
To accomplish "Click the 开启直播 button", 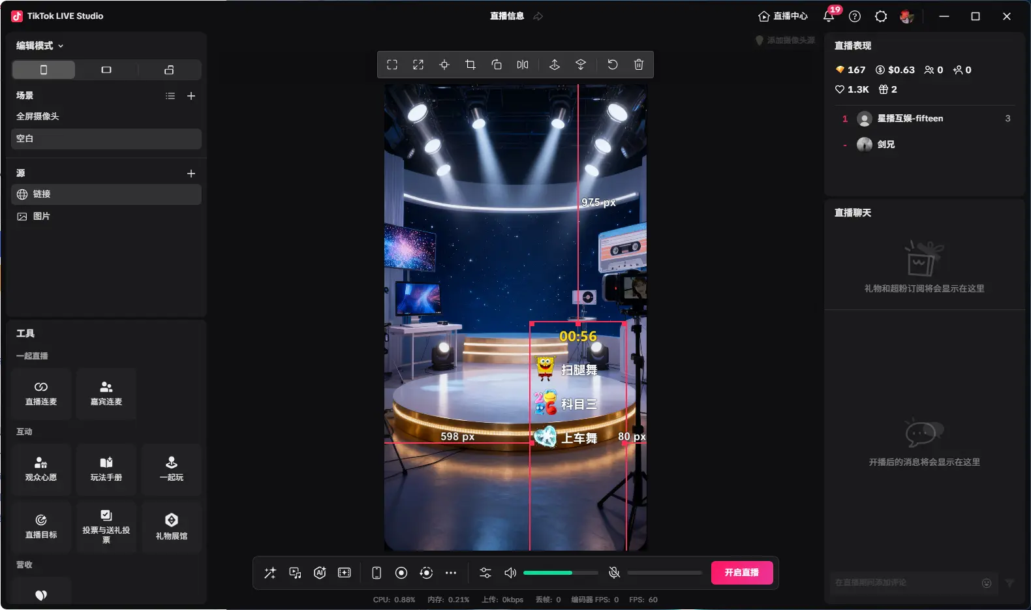I will pos(742,573).
